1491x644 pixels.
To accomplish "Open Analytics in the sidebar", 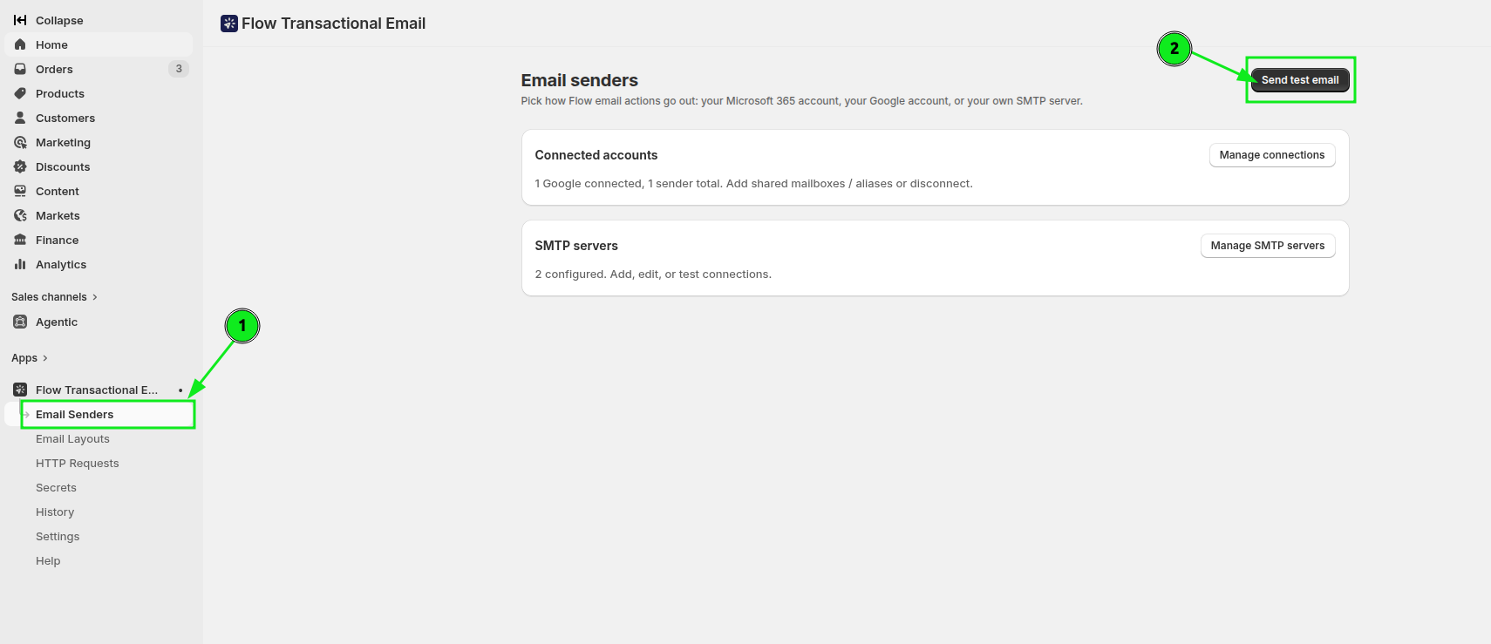I will 99,264.
